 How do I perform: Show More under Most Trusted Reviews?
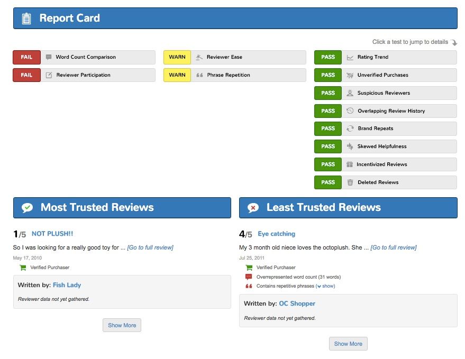122,325
